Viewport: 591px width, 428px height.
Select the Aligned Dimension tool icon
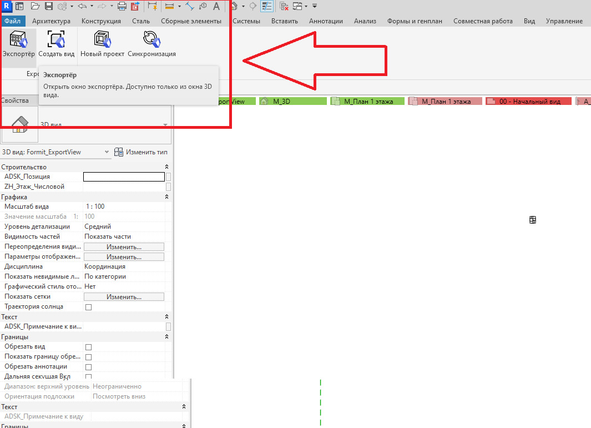tap(190, 6)
